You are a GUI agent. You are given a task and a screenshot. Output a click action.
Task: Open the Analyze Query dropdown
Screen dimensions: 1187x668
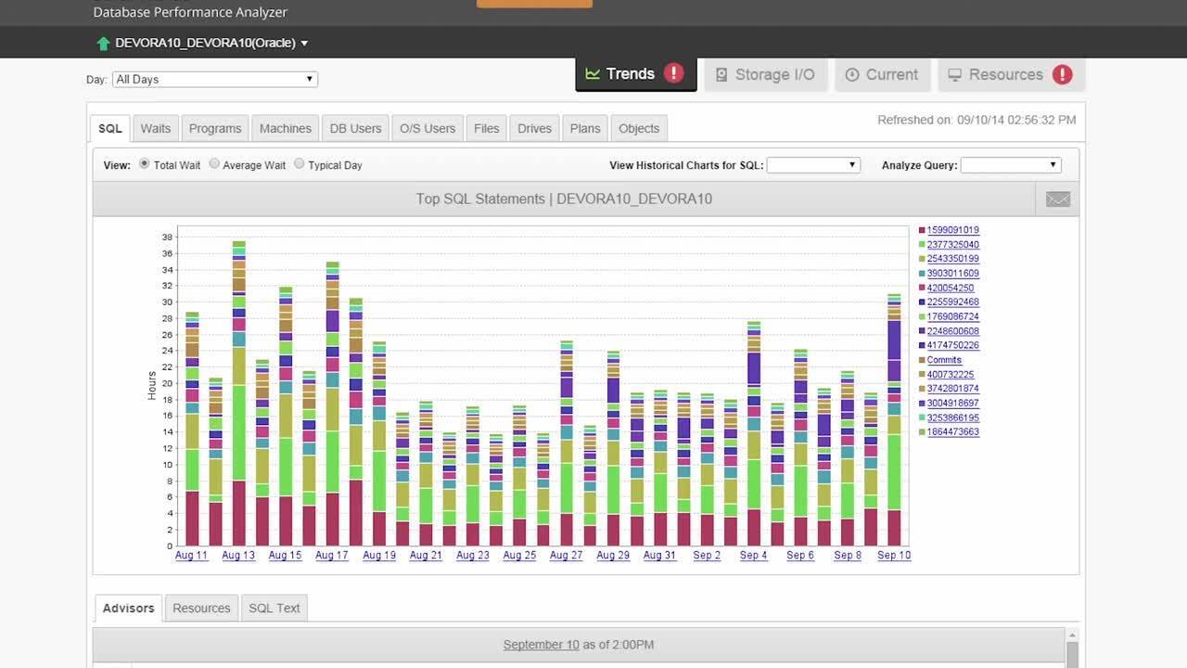tap(1010, 164)
